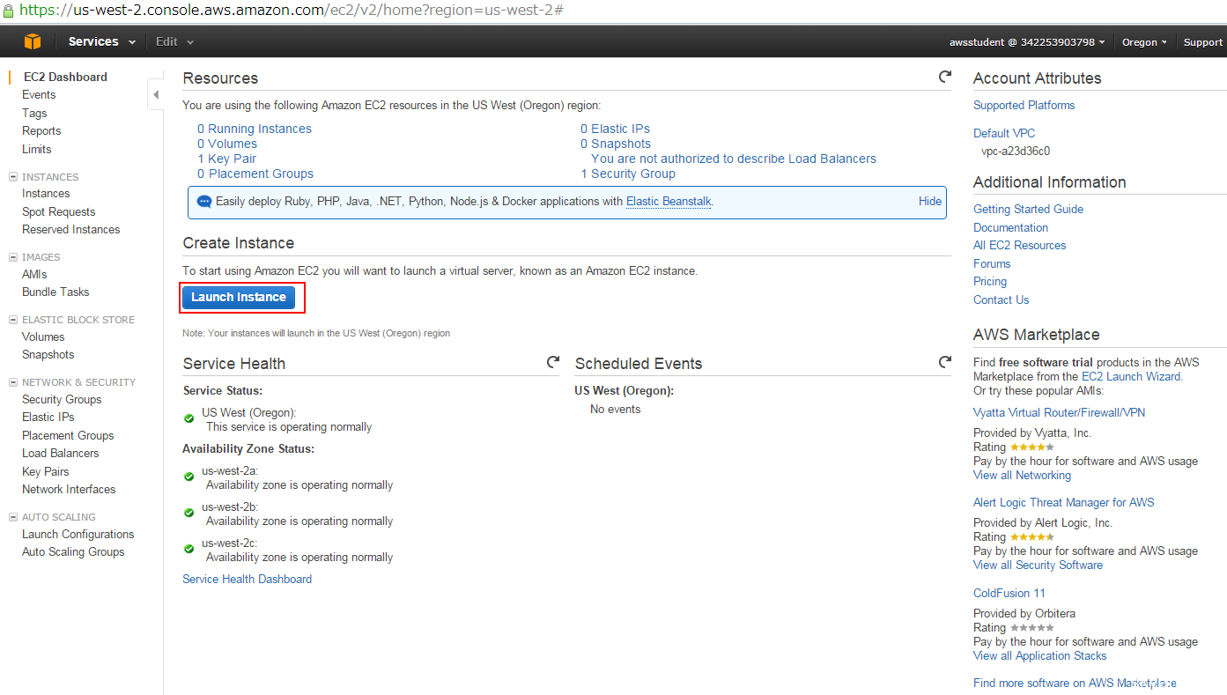Image resolution: width=1227 pixels, height=695 pixels.
Task: Click the us-west-2c green status icon
Action: point(188,549)
